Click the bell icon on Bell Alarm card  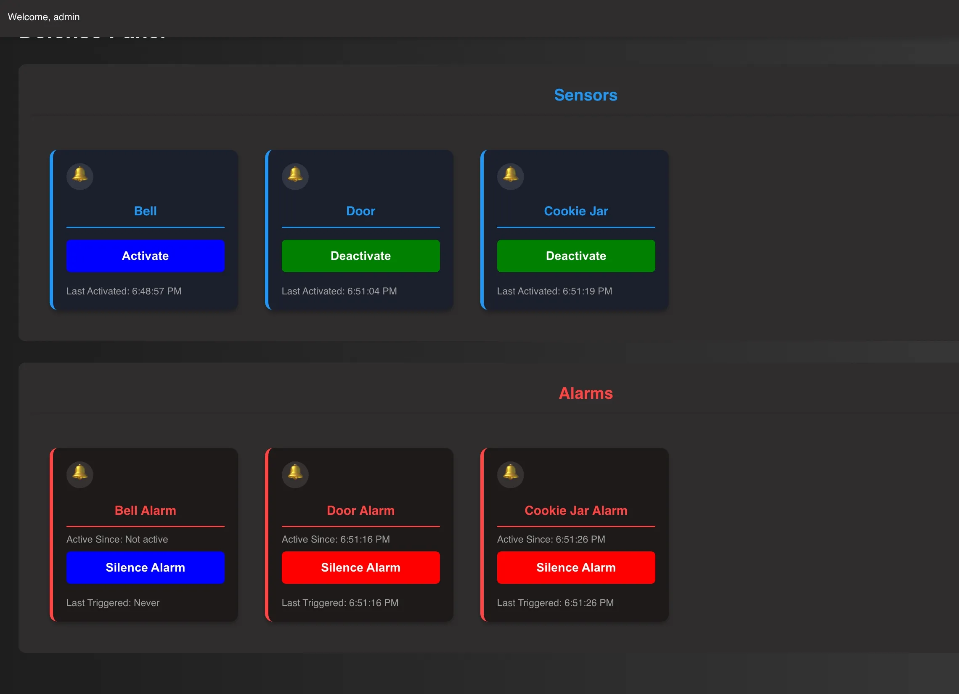(79, 474)
